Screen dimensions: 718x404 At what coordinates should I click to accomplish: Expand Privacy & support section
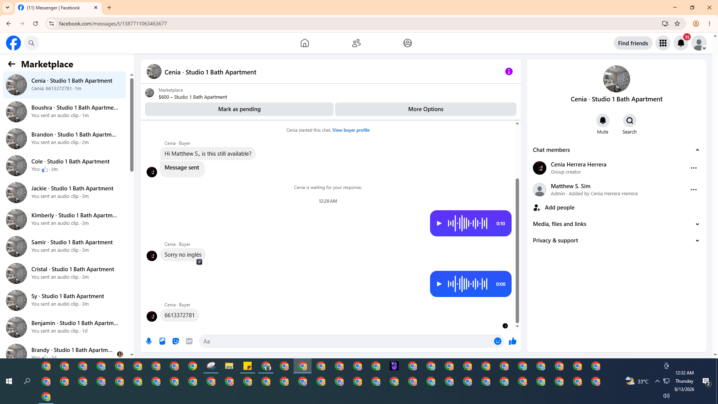(x=617, y=241)
